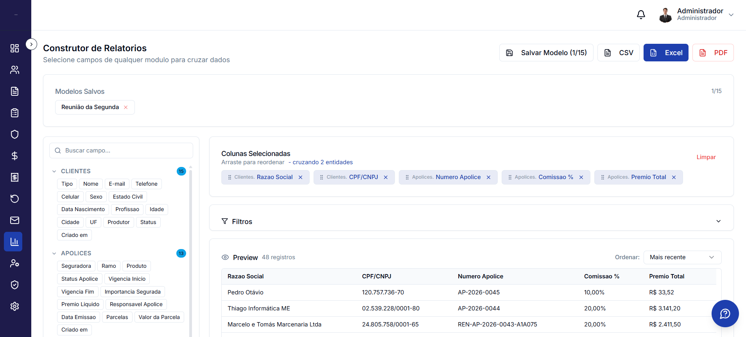
Task: Open the document file icon in sidebar
Action: 14,91
